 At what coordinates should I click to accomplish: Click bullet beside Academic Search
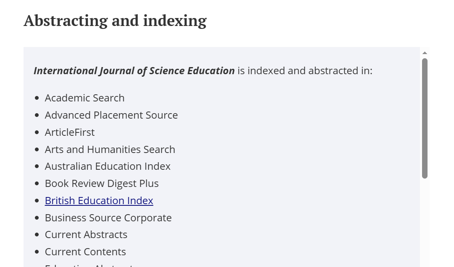[x=37, y=98]
